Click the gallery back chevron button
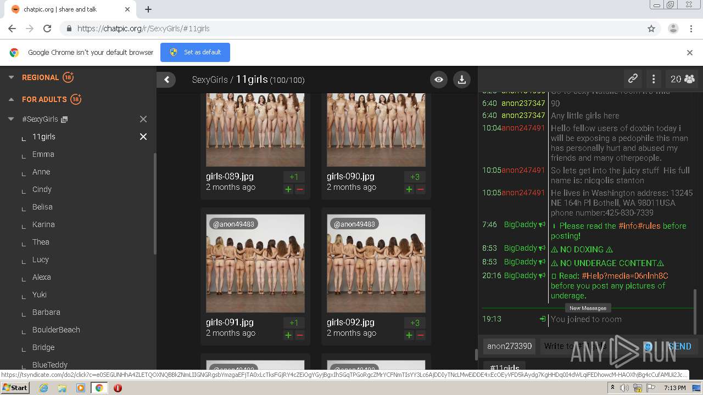Viewport: 703px width, 395px height. 166,80
